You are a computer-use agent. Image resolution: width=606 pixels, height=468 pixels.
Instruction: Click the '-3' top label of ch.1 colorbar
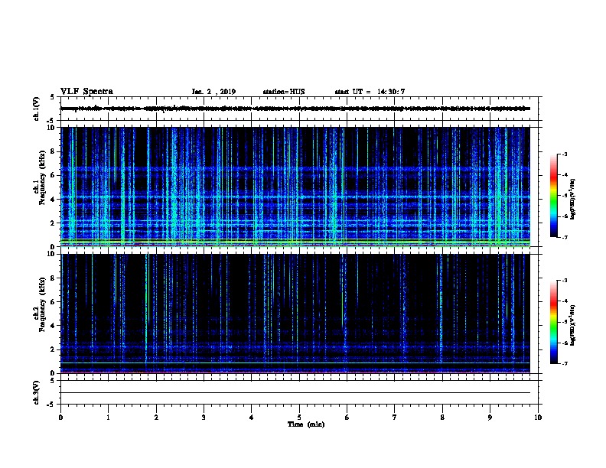pyautogui.click(x=564, y=154)
